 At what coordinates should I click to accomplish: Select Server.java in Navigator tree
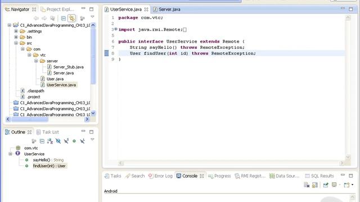tap(64, 73)
